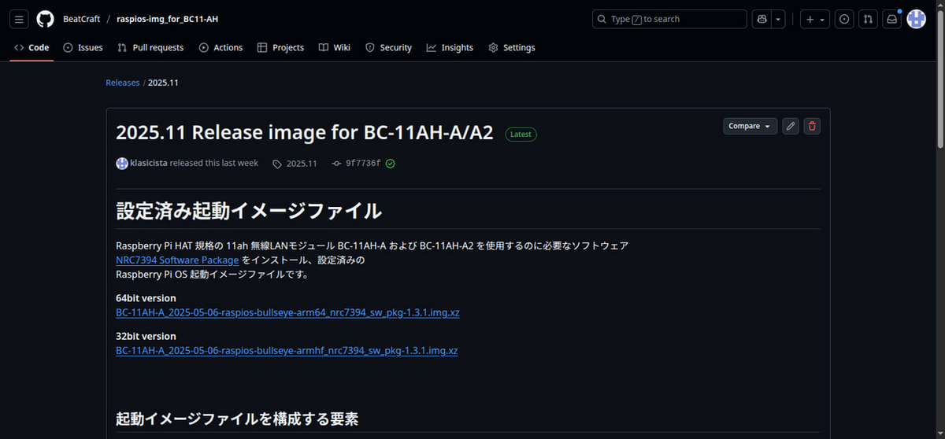Image resolution: width=945 pixels, height=439 pixels.
Task: Open pull requests icon in header
Action: (867, 19)
